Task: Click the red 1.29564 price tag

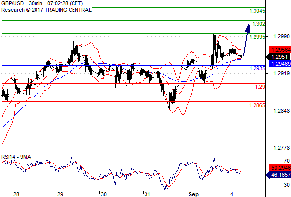Action: click(280, 50)
